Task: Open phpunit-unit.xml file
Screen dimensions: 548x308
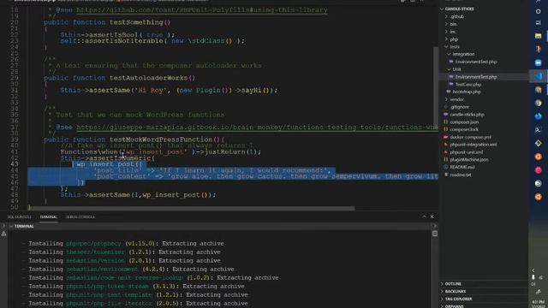Action: 466,152
